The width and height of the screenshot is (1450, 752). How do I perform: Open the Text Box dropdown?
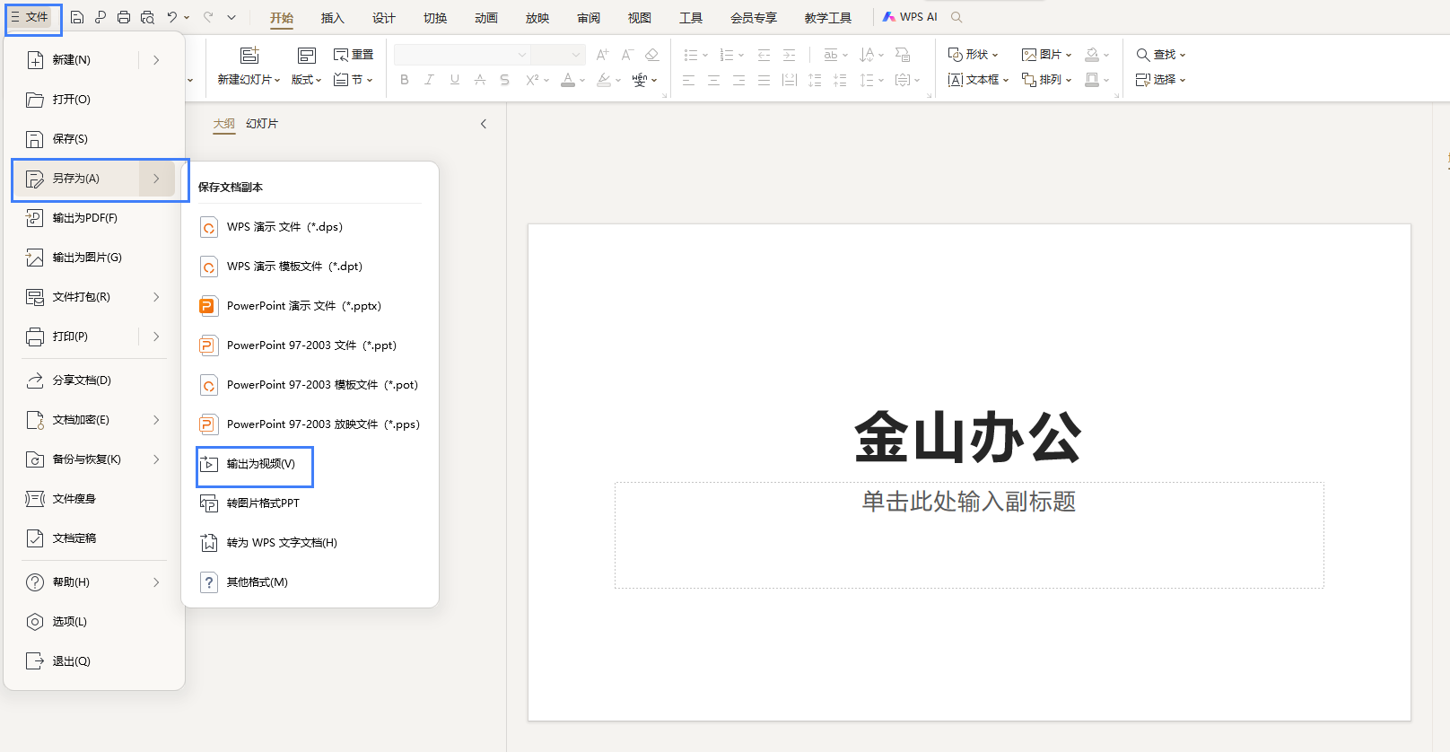tap(978, 80)
